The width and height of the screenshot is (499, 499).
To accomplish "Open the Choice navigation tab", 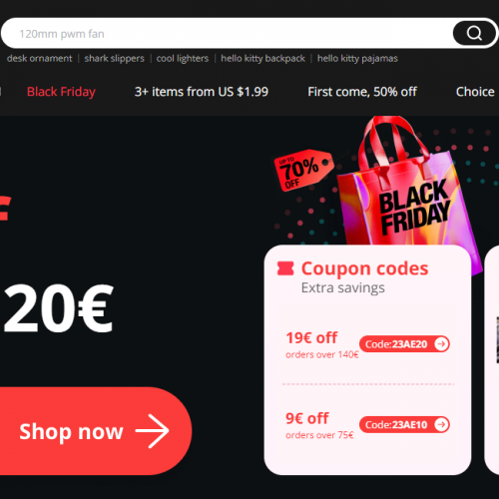I will [475, 92].
